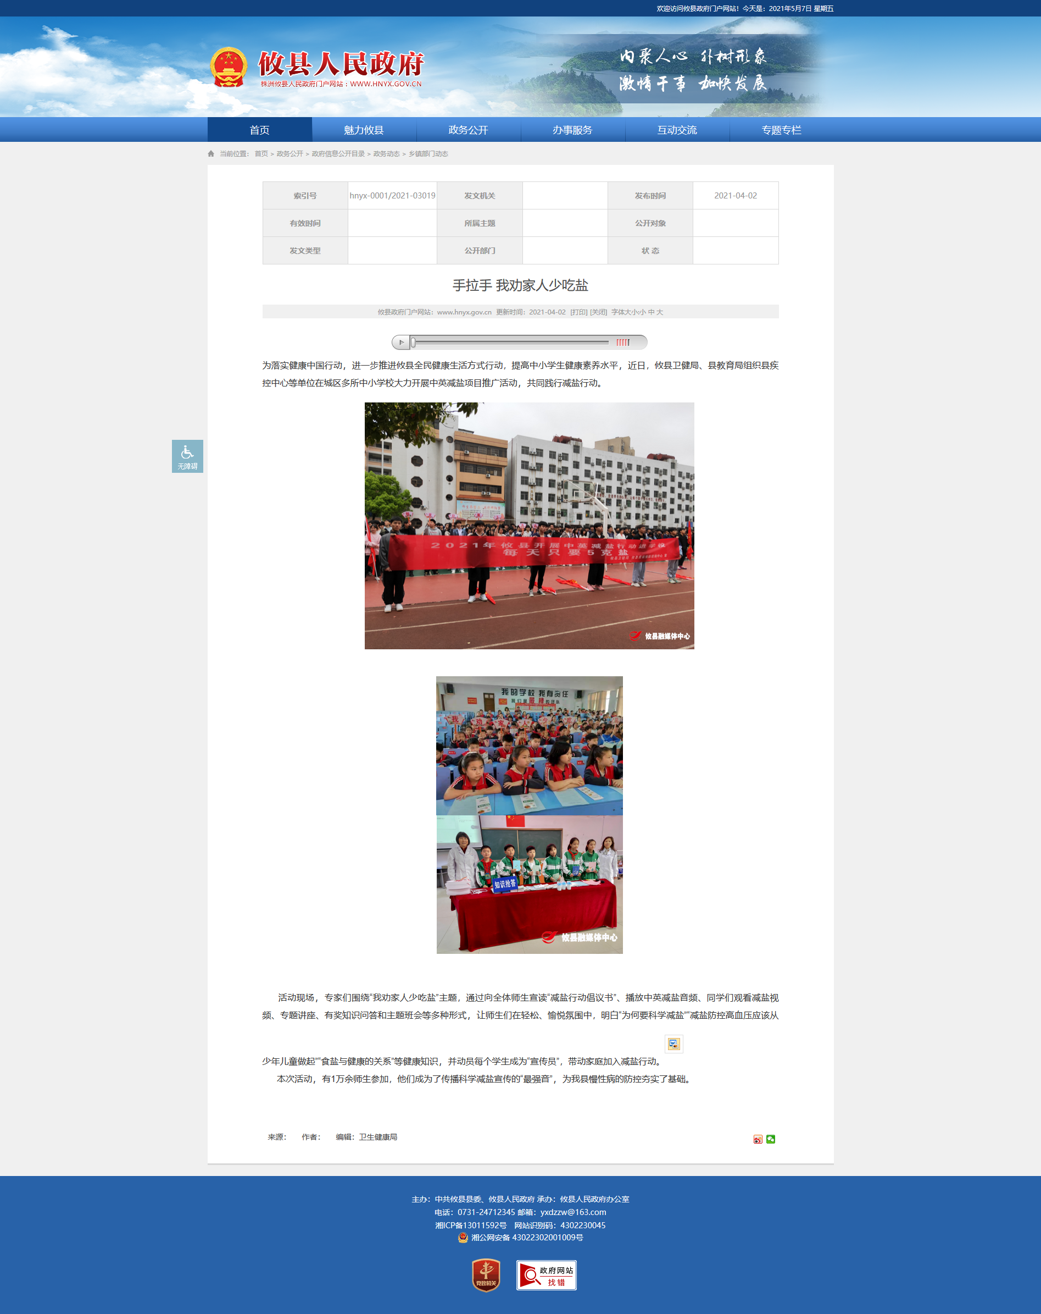Click the 公开部门 table label

pos(480,251)
